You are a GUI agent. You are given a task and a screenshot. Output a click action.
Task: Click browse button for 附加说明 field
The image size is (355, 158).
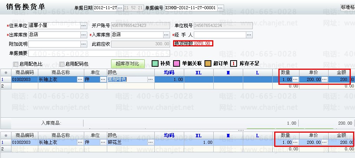click(x=83, y=44)
